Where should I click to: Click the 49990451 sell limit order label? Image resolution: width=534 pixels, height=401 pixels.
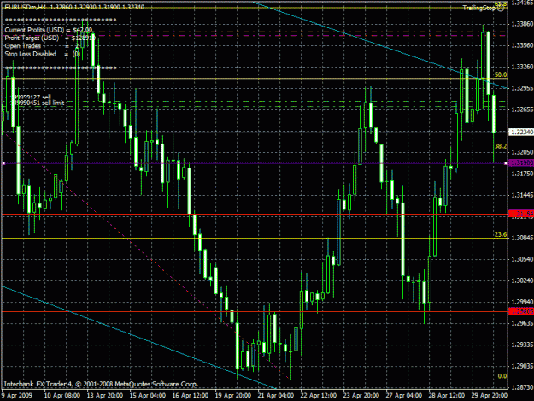coord(38,103)
